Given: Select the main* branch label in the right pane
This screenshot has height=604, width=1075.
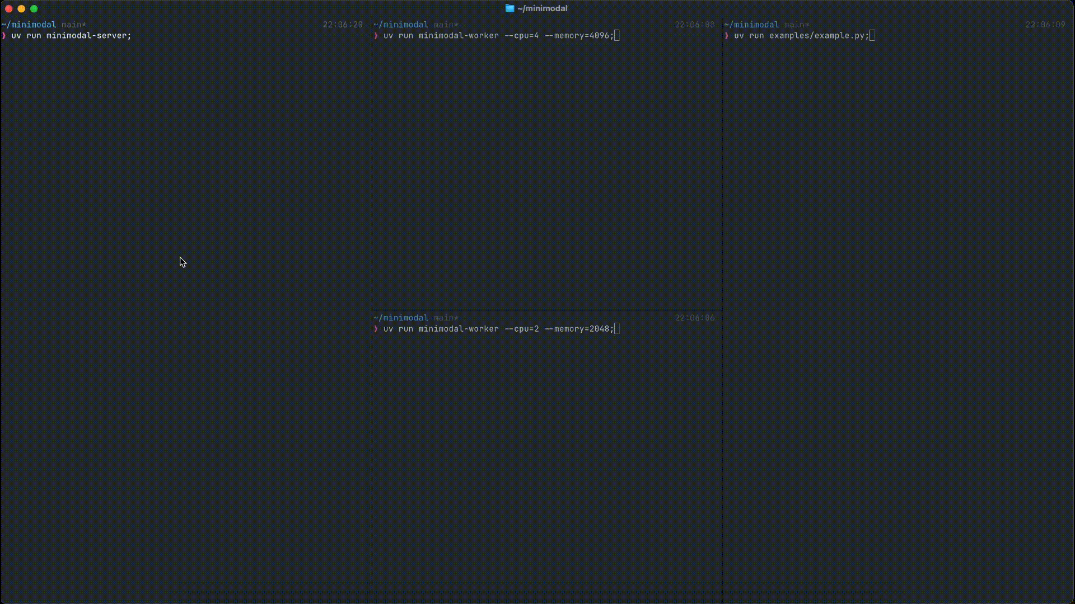Looking at the screenshot, I should pos(797,24).
